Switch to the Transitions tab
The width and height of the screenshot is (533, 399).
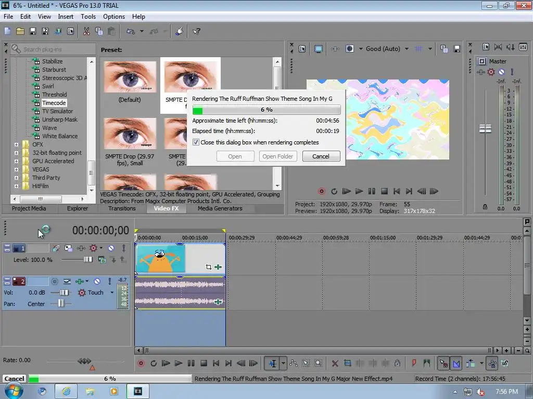click(122, 209)
